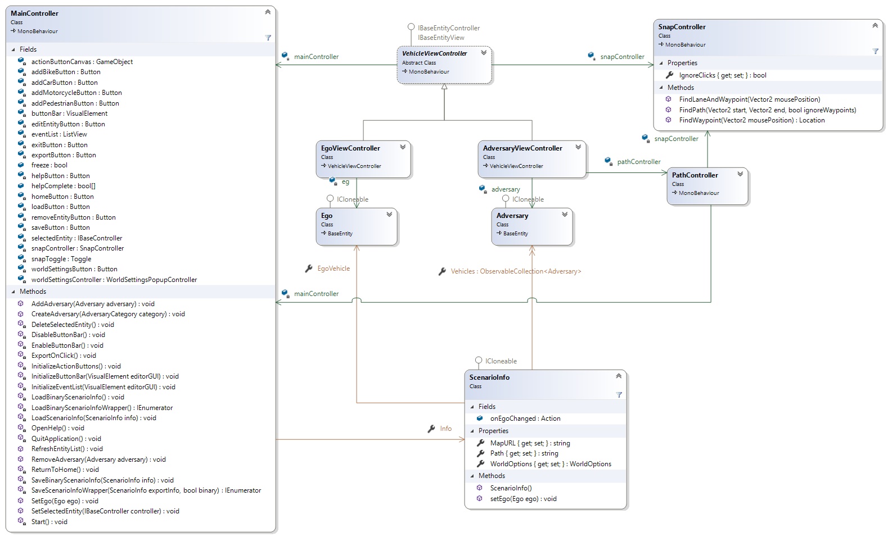
Task: Click wrench icon beside IgnoreClicks property
Action: tap(669, 75)
